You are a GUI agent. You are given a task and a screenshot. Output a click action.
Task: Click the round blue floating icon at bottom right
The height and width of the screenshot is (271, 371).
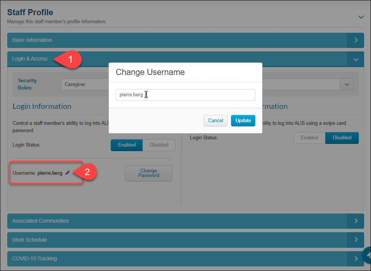tap(367, 255)
